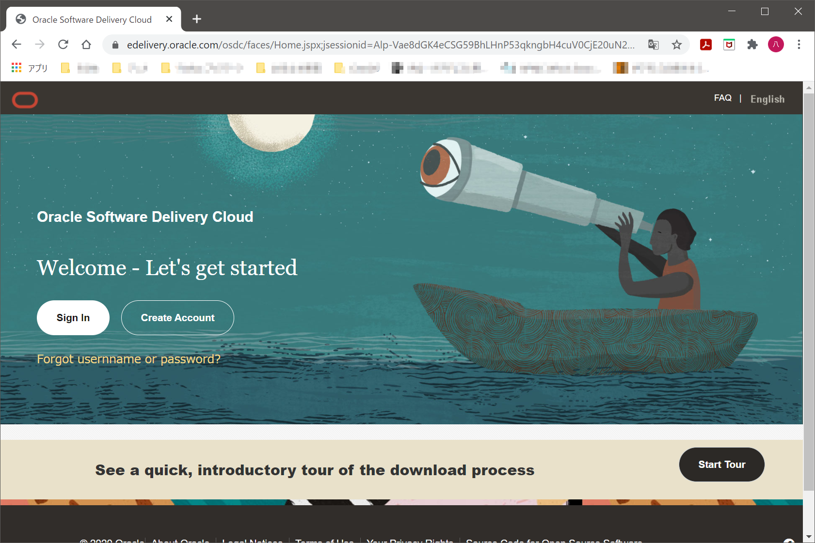815x543 pixels.
Task: Close the Oracle Software Delivery Cloud tab
Action: coord(169,19)
